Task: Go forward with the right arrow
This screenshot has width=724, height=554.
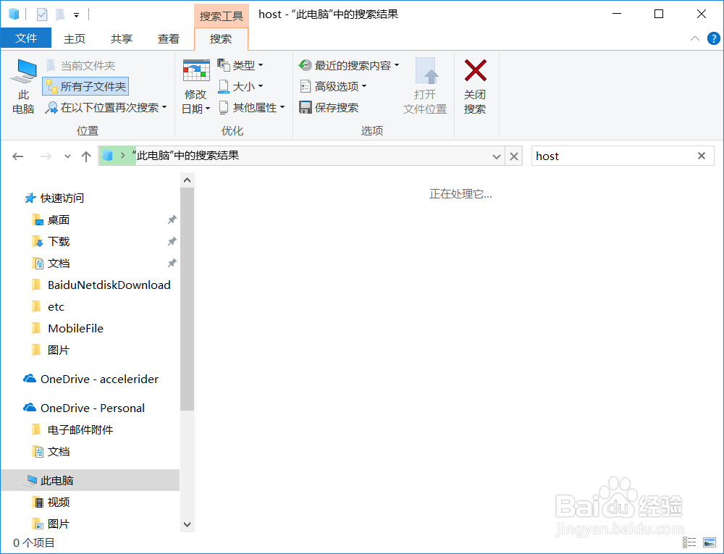Action: [x=46, y=156]
